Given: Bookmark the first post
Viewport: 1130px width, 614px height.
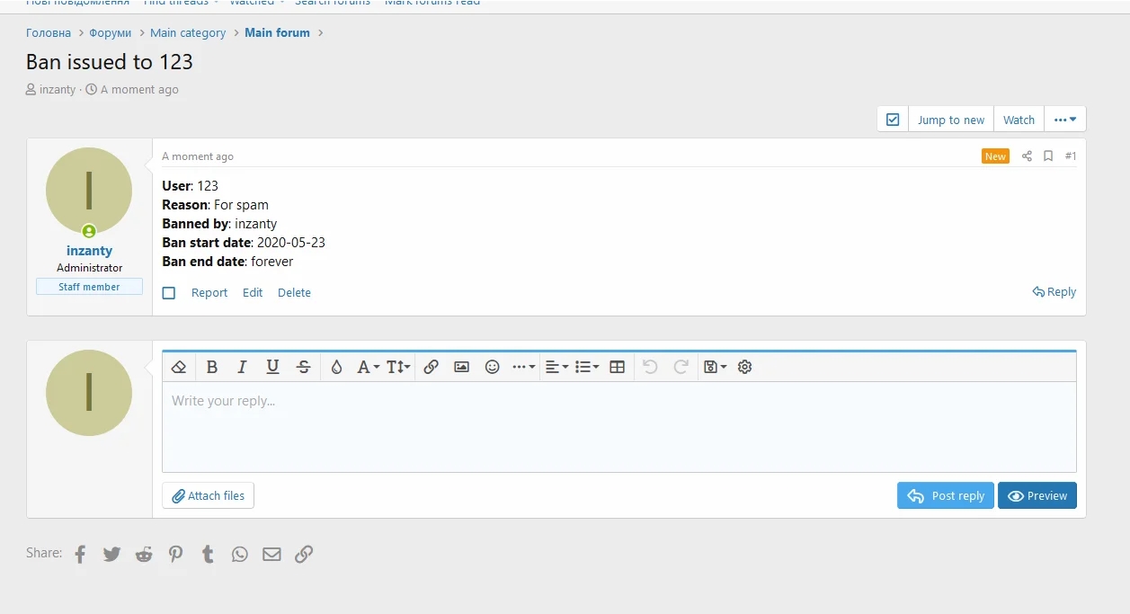Looking at the screenshot, I should tap(1048, 156).
